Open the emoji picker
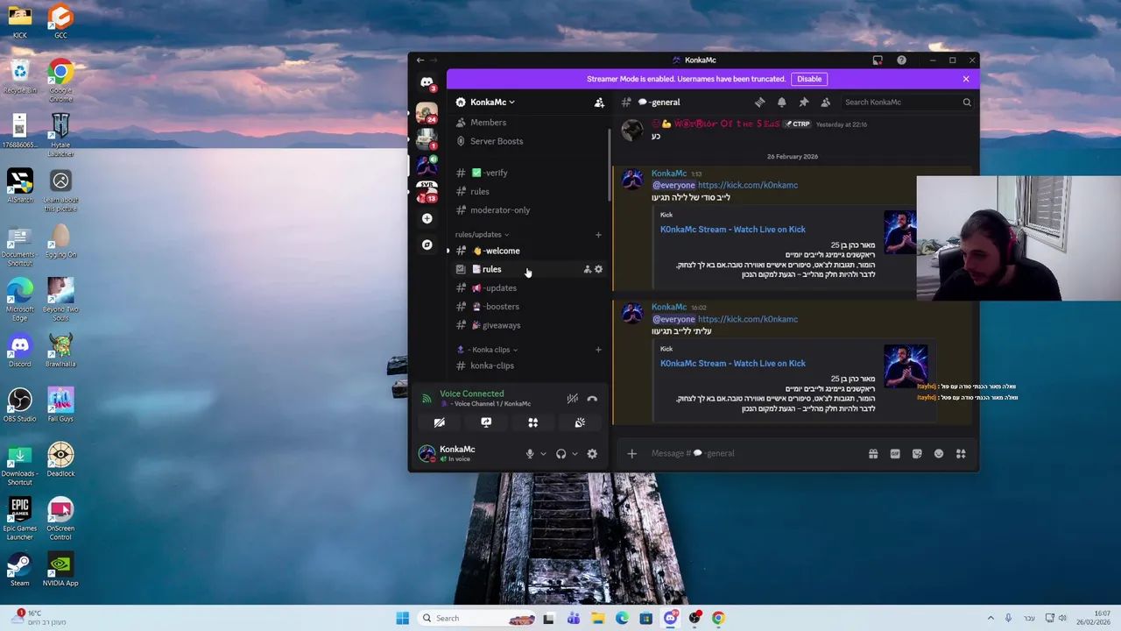Viewport: 1121px width, 631px height. (939, 454)
